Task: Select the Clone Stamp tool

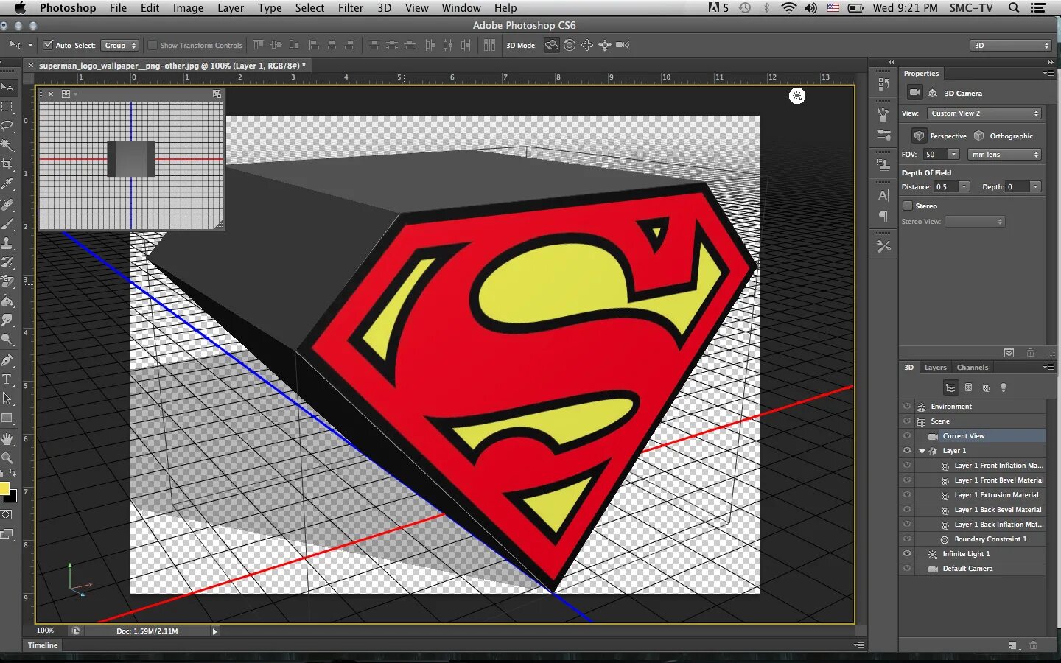Action: 7,242
